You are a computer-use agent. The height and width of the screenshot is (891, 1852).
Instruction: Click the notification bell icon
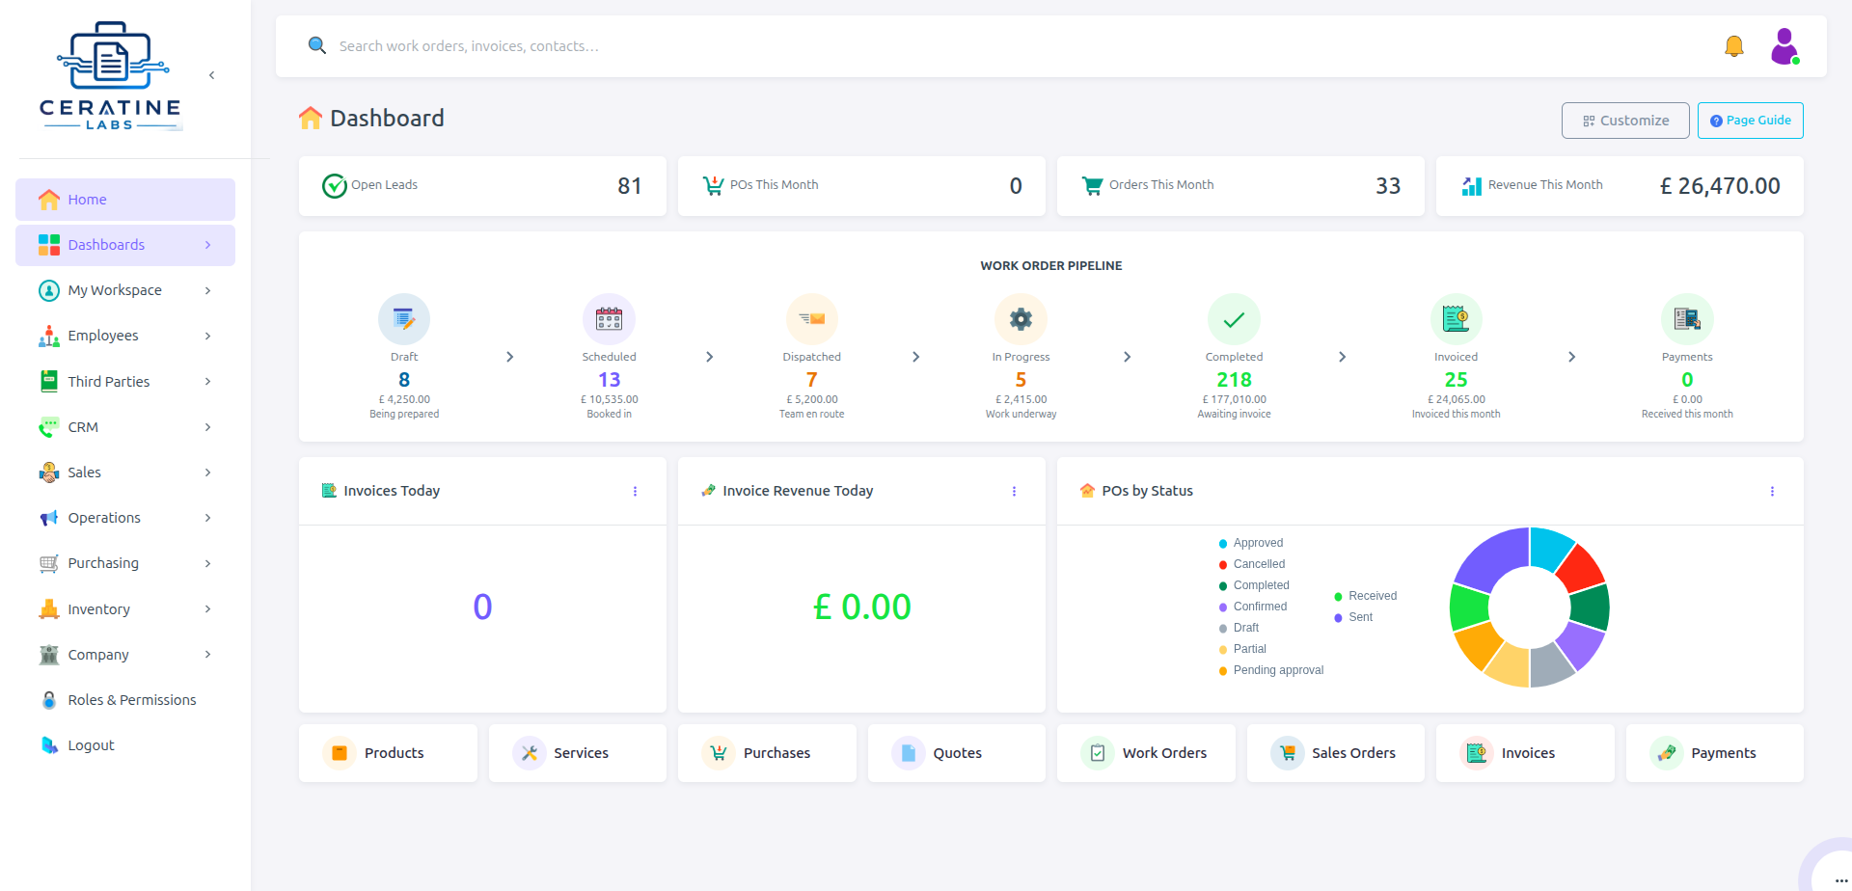click(x=1733, y=46)
